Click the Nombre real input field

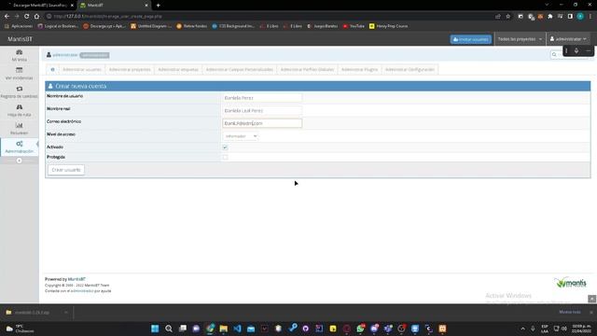(262, 110)
